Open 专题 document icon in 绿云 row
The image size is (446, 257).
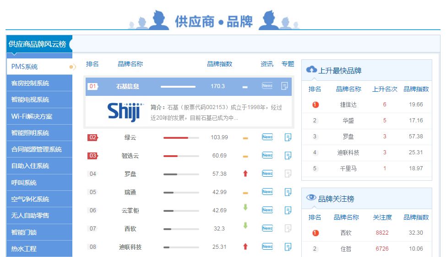288,137
